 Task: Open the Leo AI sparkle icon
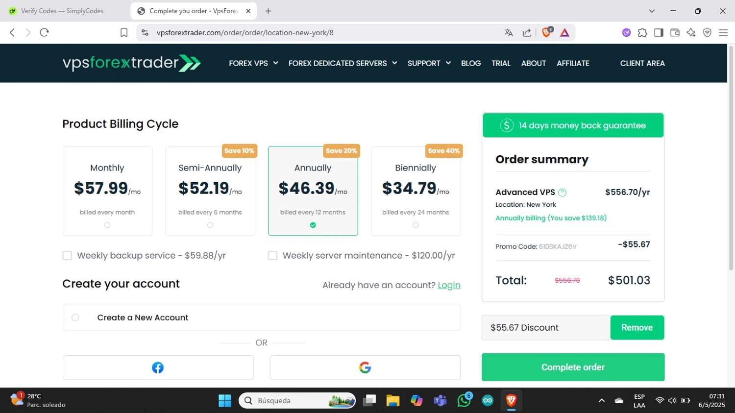coord(691,32)
